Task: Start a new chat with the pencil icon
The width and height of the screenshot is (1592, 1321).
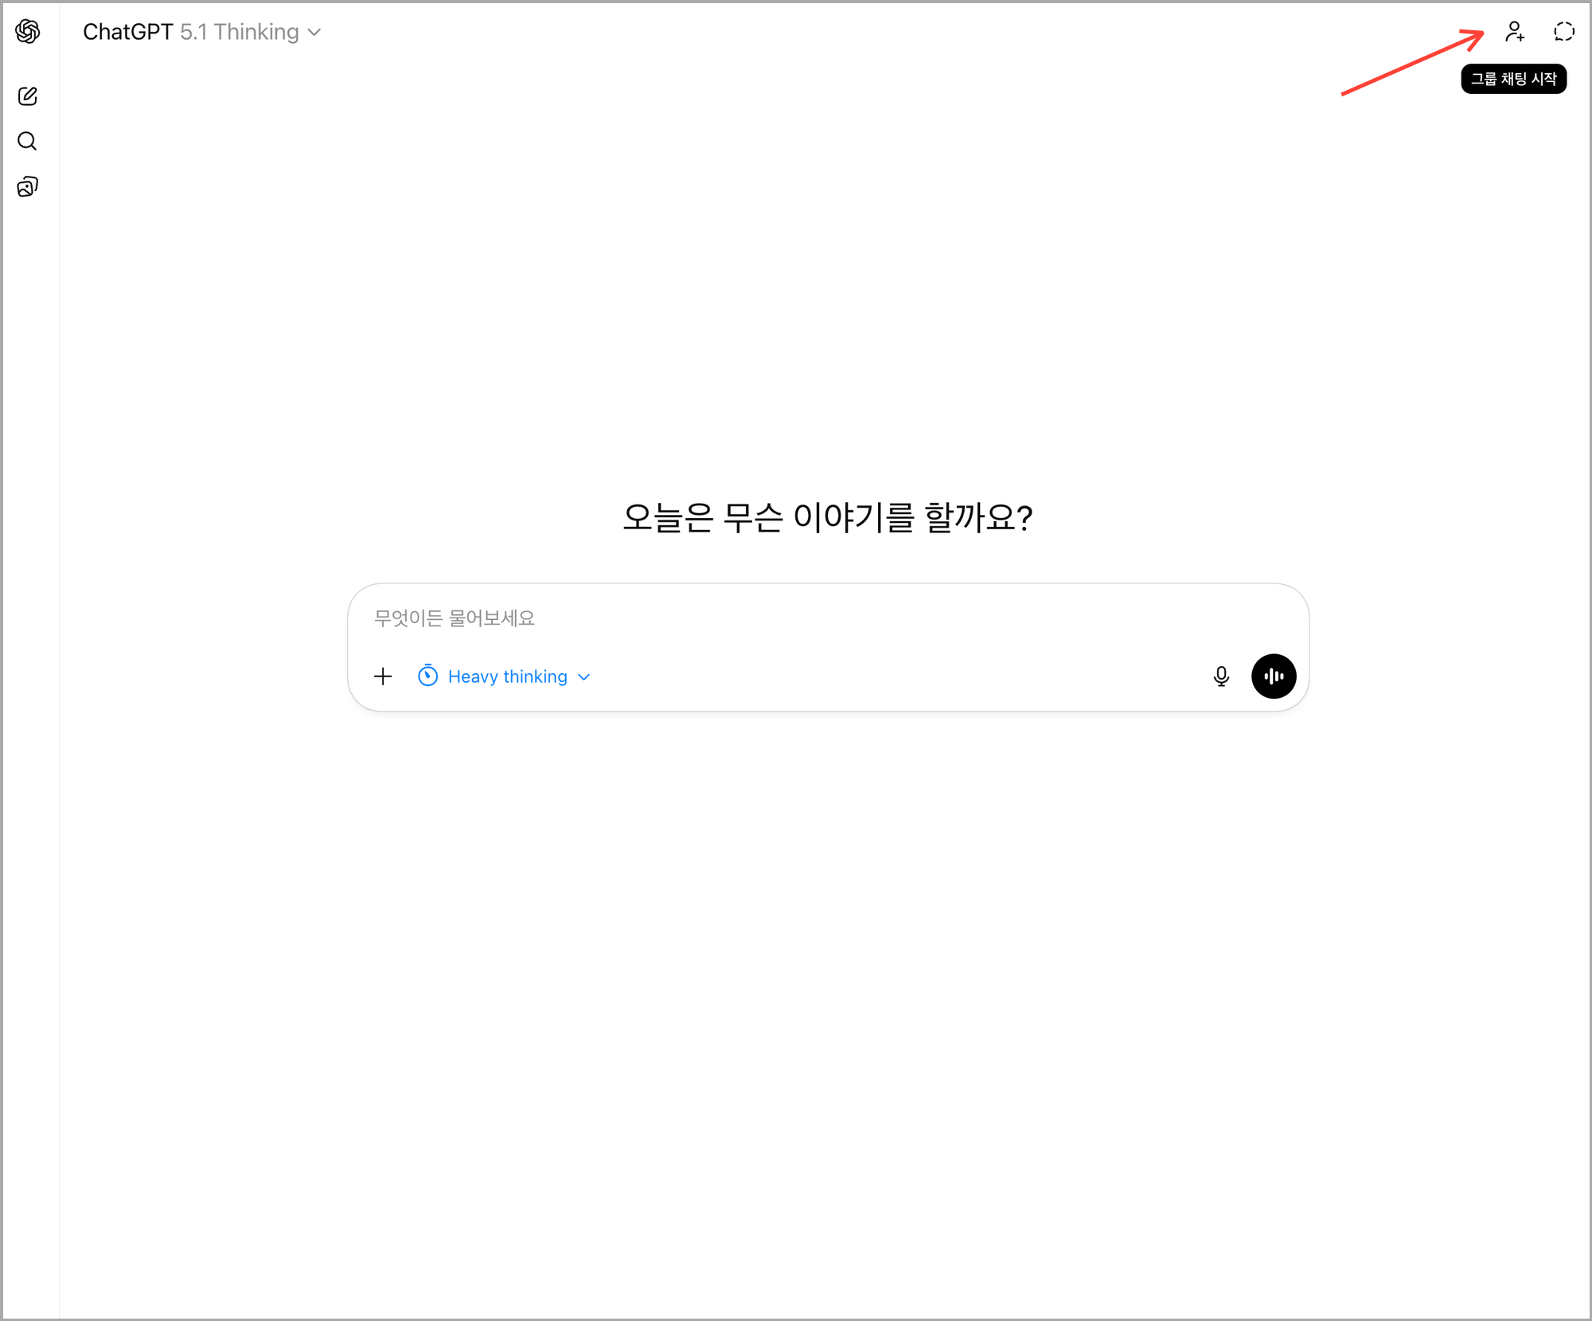Action: (x=28, y=96)
